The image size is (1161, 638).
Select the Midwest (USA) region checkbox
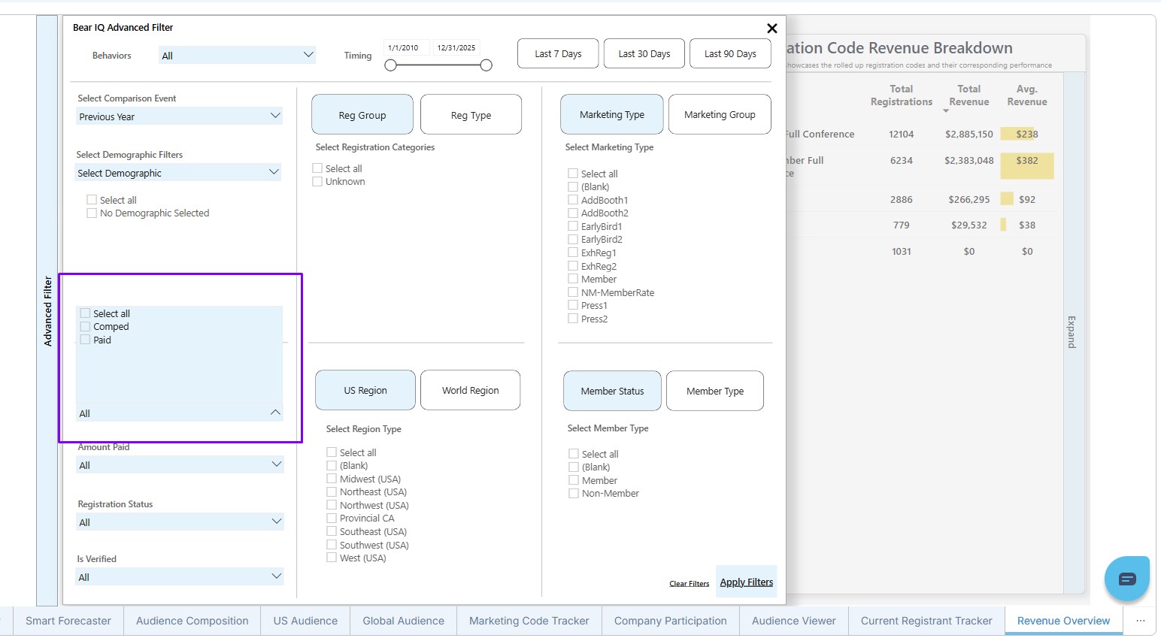[x=332, y=479]
